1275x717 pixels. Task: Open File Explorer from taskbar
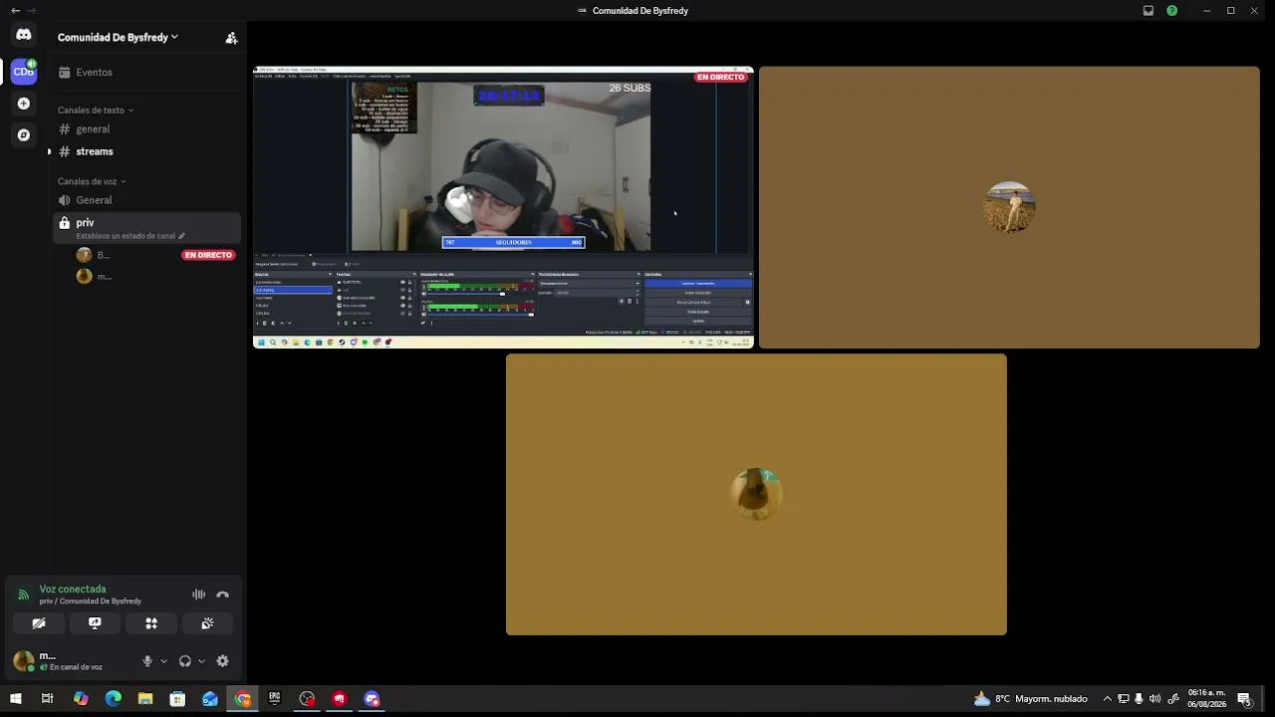coord(145,699)
